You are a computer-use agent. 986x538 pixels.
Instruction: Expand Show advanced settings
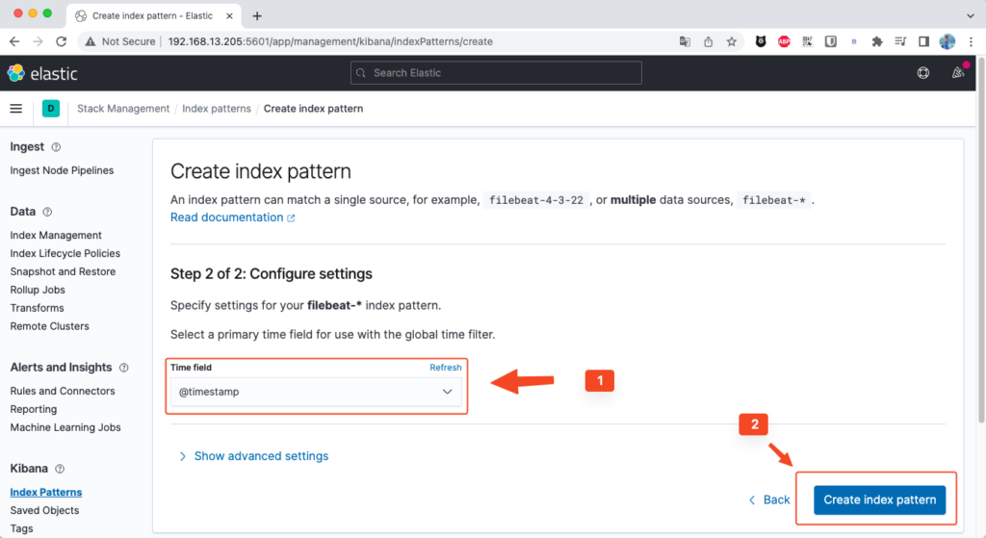click(254, 456)
